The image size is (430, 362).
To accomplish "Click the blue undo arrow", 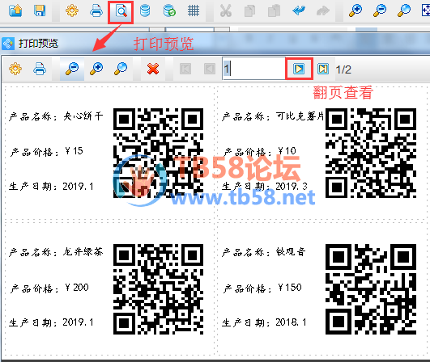I will click(299, 11).
